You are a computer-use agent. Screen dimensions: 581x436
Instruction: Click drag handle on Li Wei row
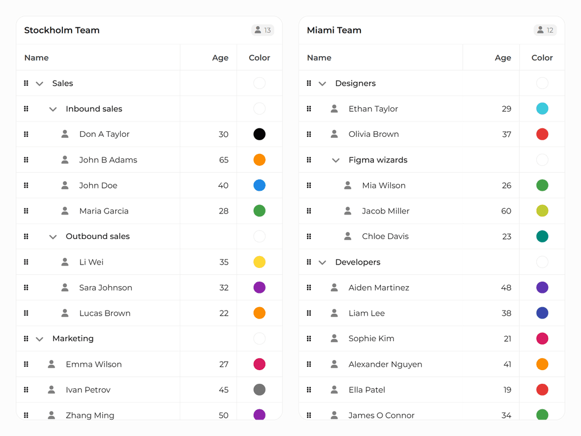click(x=26, y=262)
